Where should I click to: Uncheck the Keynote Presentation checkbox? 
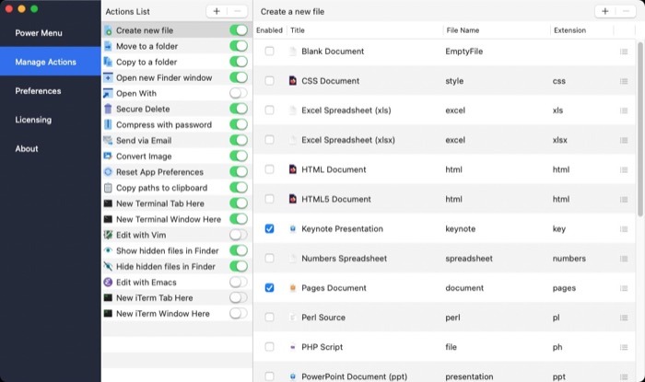click(269, 228)
